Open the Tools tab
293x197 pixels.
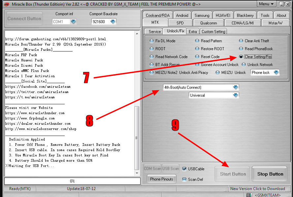(265, 15)
